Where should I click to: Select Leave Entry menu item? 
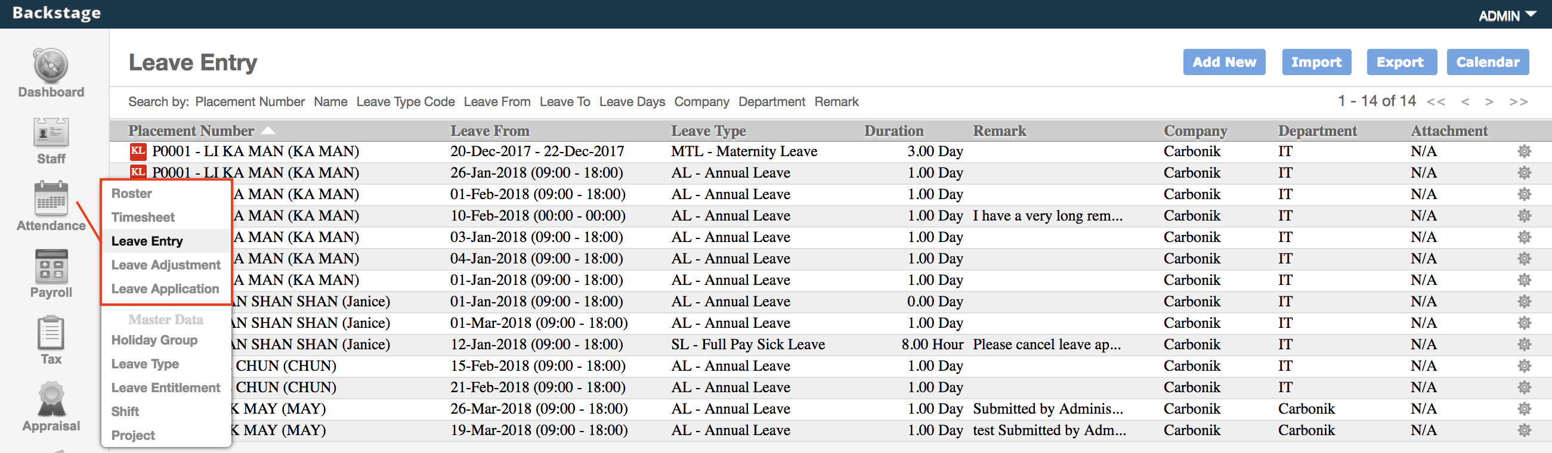tap(147, 241)
